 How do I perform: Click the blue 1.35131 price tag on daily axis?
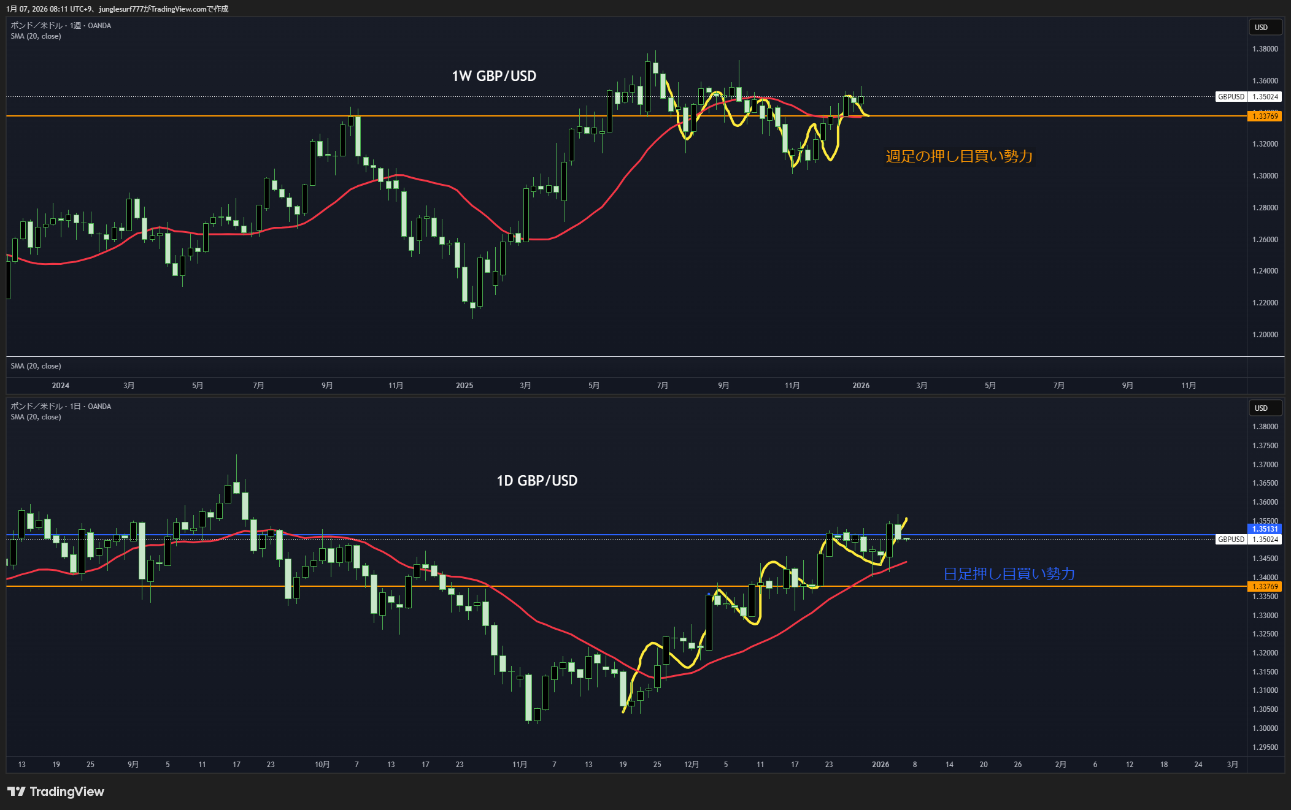[x=1265, y=529]
